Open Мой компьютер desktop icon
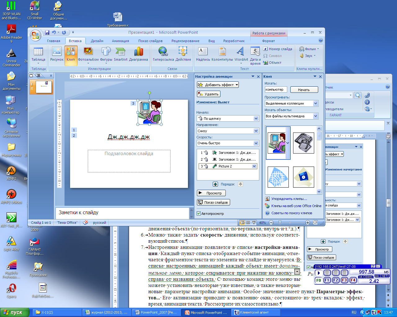Screen dimensions: 397x317 point(11,105)
